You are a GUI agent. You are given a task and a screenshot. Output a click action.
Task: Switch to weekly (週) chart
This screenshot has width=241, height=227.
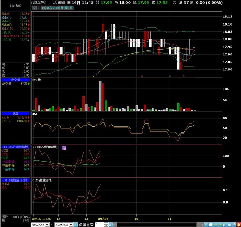[x=66, y=8]
